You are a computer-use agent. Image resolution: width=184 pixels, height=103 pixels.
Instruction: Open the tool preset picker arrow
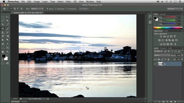tap(7, 9)
